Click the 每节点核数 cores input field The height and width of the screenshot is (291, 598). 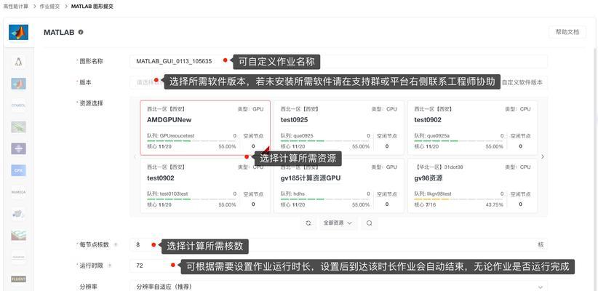pos(338,245)
